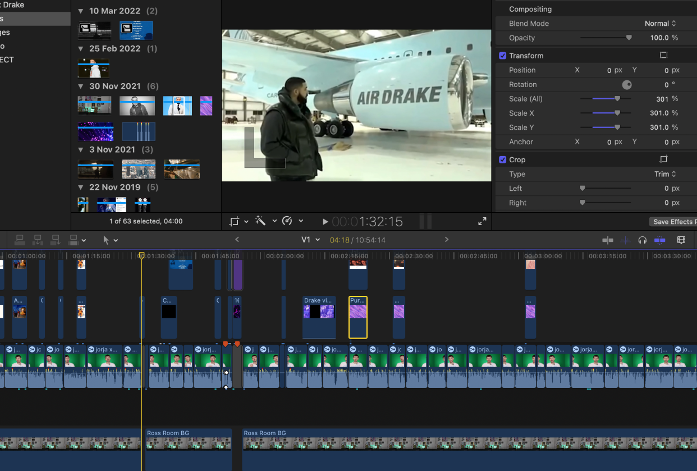
Task: Click the Scale (All) slider
Action: click(x=606, y=99)
